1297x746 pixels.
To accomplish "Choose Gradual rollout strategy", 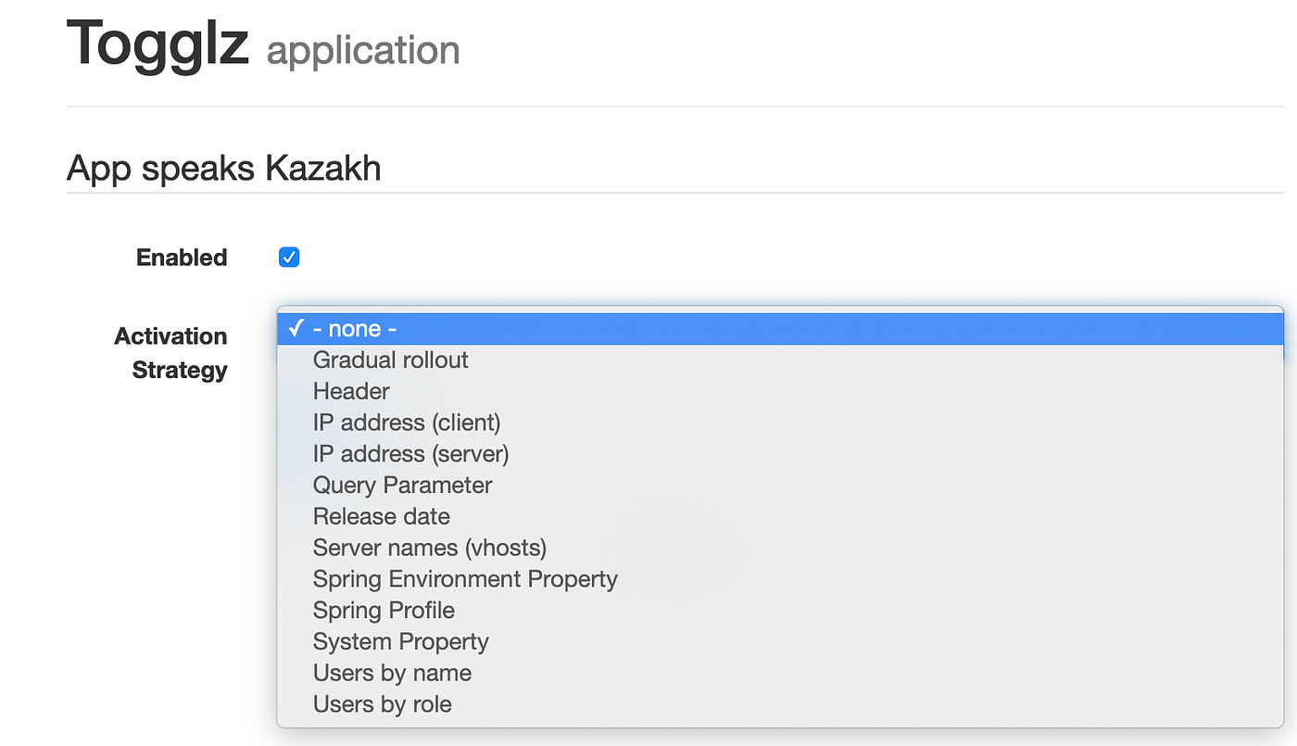I will (780, 360).
